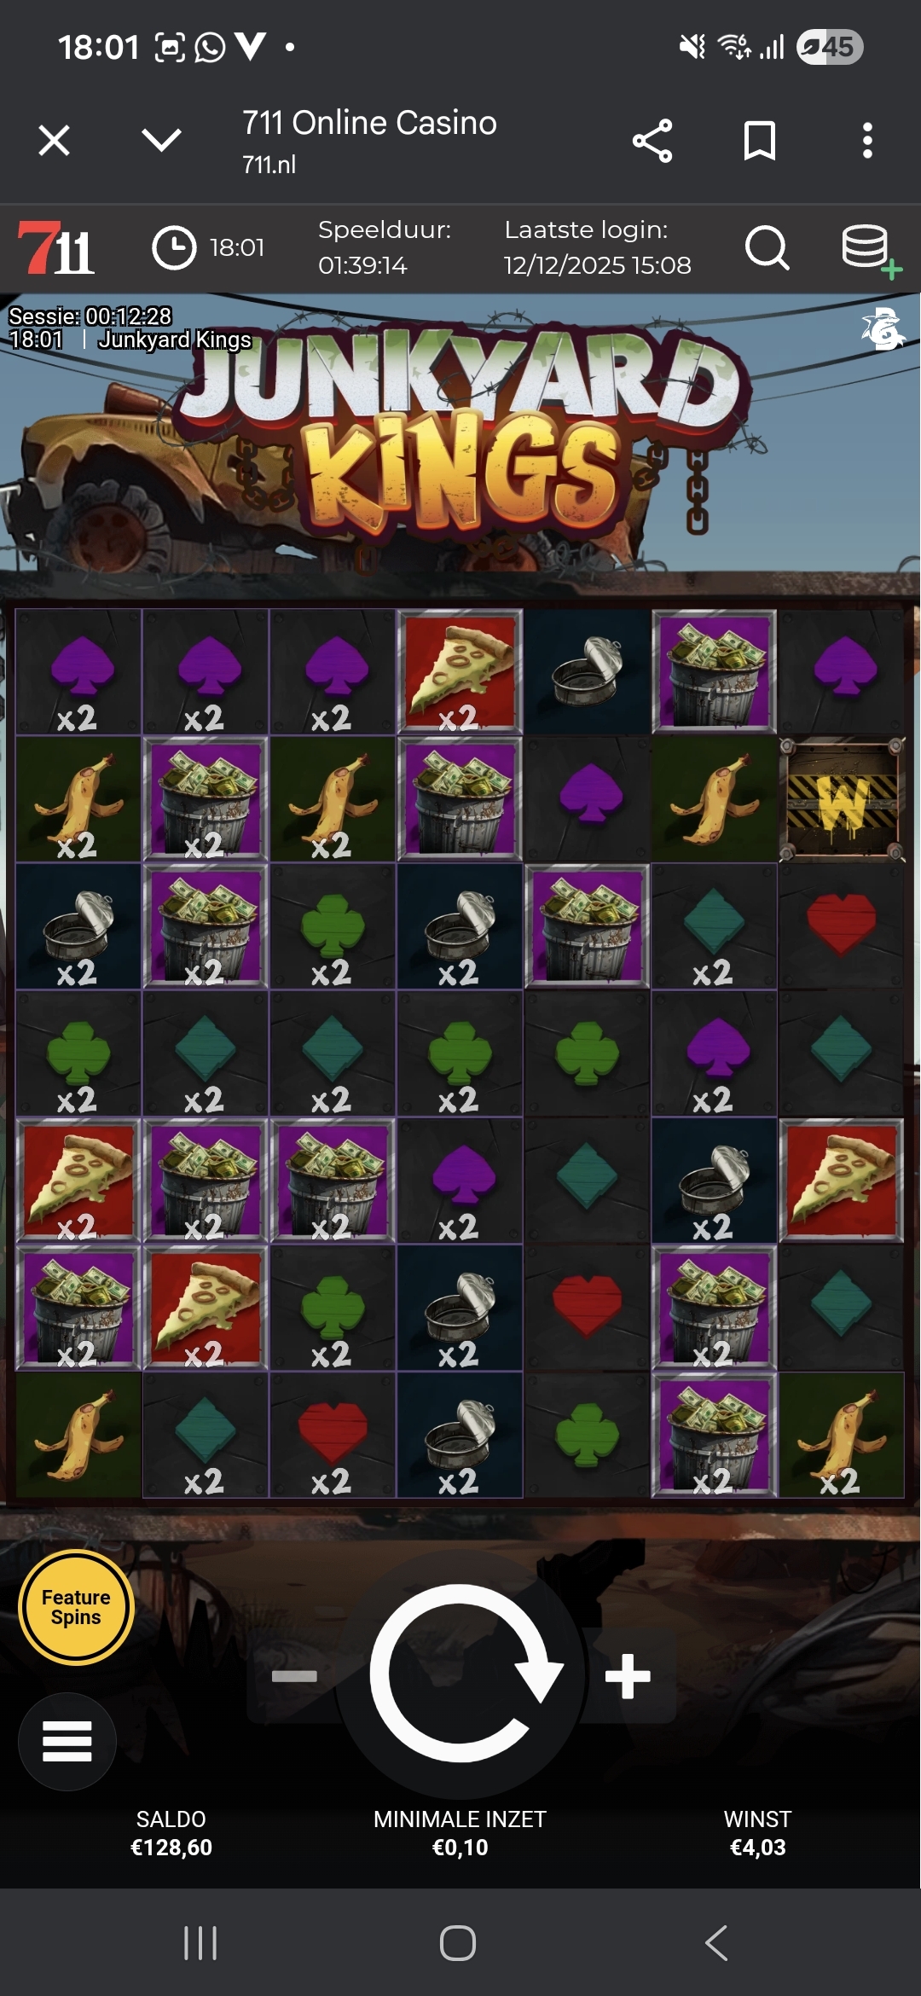Open casino search magnifier icon
Image resolution: width=921 pixels, height=1996 pixels.
[767, 248]
